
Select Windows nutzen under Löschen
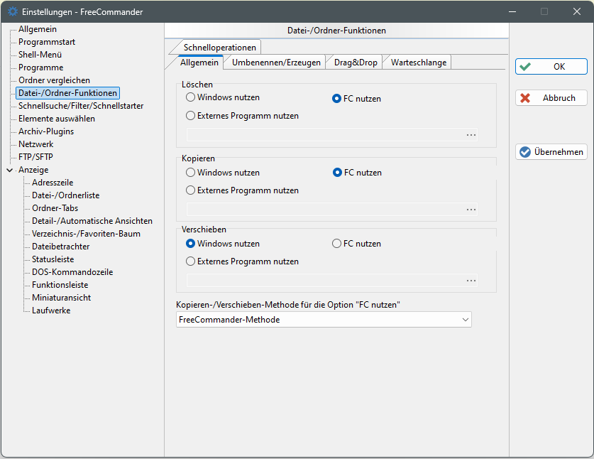point(190,97)
